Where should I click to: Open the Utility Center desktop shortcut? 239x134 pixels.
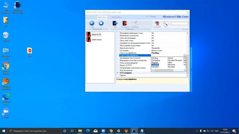(18, 7)
